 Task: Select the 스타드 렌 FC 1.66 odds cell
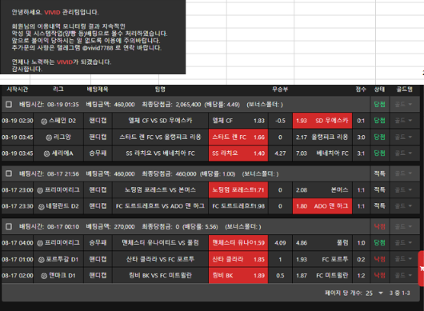click(238, 137)
